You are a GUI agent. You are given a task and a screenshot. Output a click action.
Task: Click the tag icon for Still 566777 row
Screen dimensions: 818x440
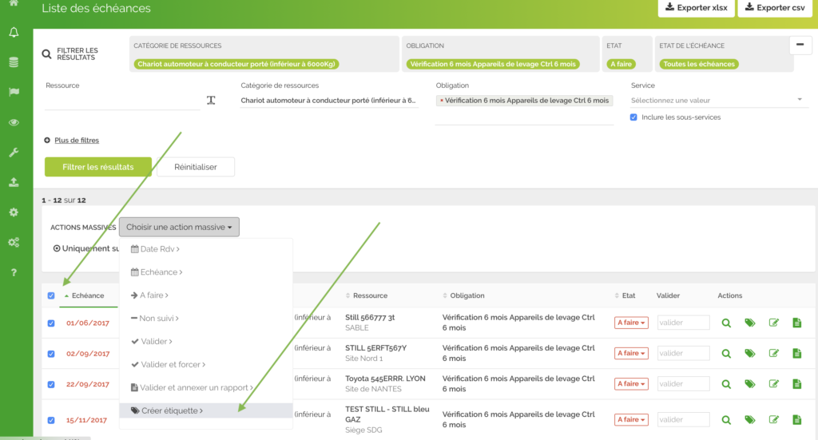(749, 323)
